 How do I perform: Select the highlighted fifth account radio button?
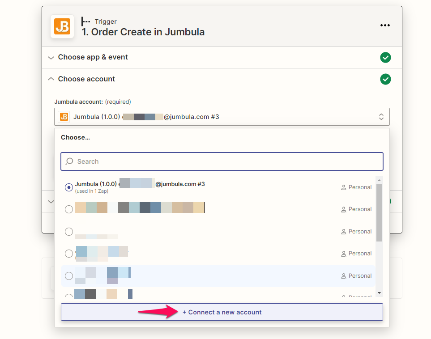(x=69, y=276)
